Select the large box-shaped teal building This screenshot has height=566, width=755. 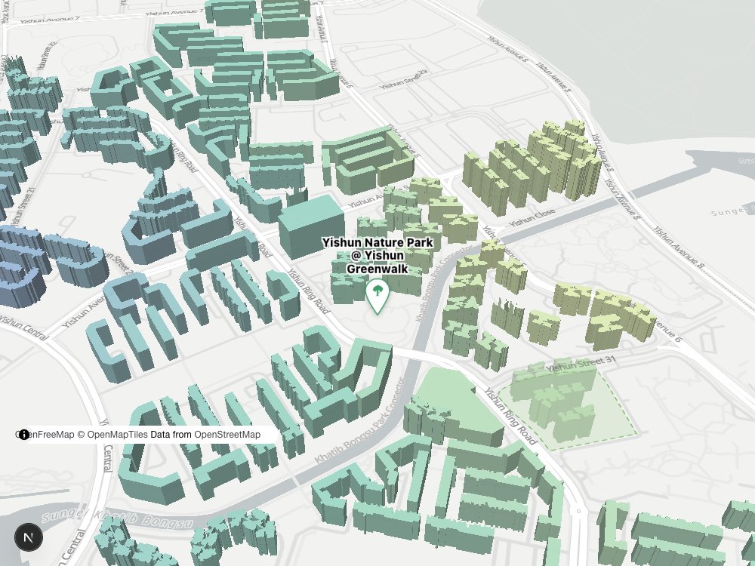(312, 226)
